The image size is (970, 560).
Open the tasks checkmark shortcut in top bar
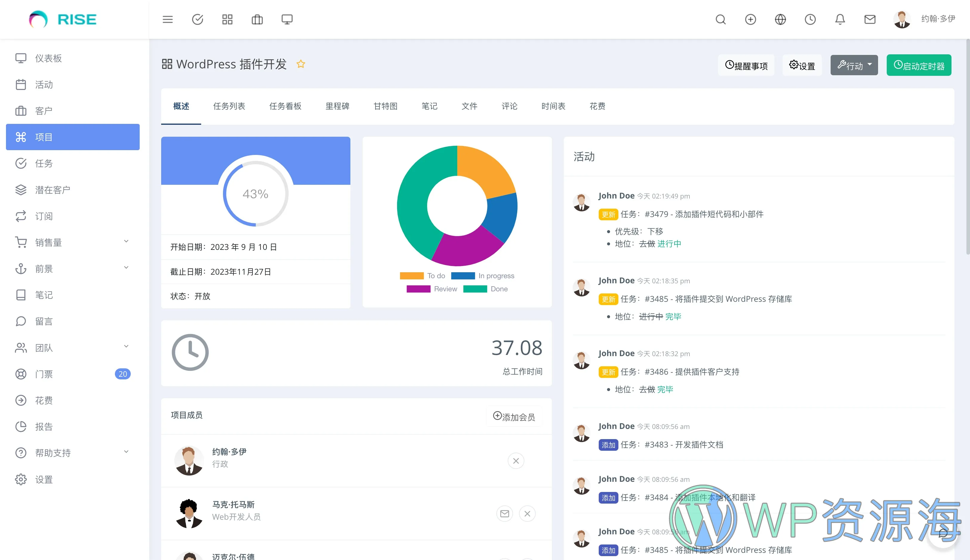[x=198, y=19]
